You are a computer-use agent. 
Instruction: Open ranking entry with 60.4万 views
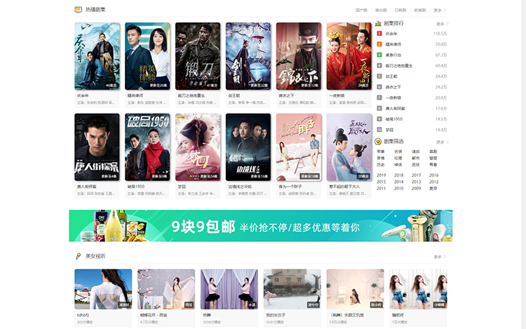412,66
